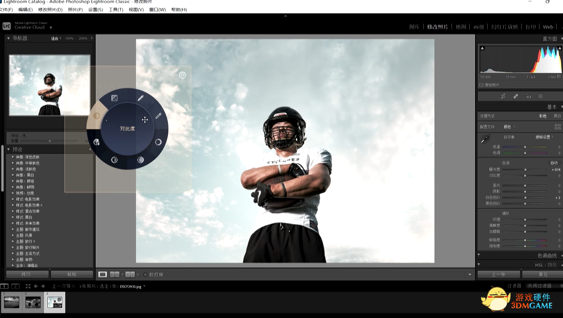Open the 照片(P) menu
Screen dimensions: 563x318
(75, 10)
